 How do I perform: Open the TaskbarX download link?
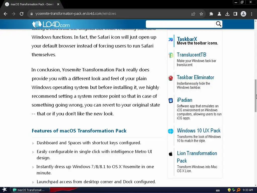pyautogui.click(x=187, y=39)
